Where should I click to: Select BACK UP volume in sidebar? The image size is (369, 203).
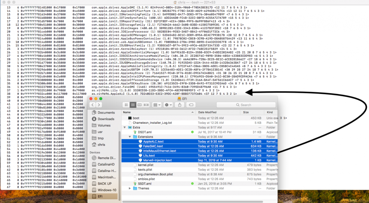coord(104,183)
